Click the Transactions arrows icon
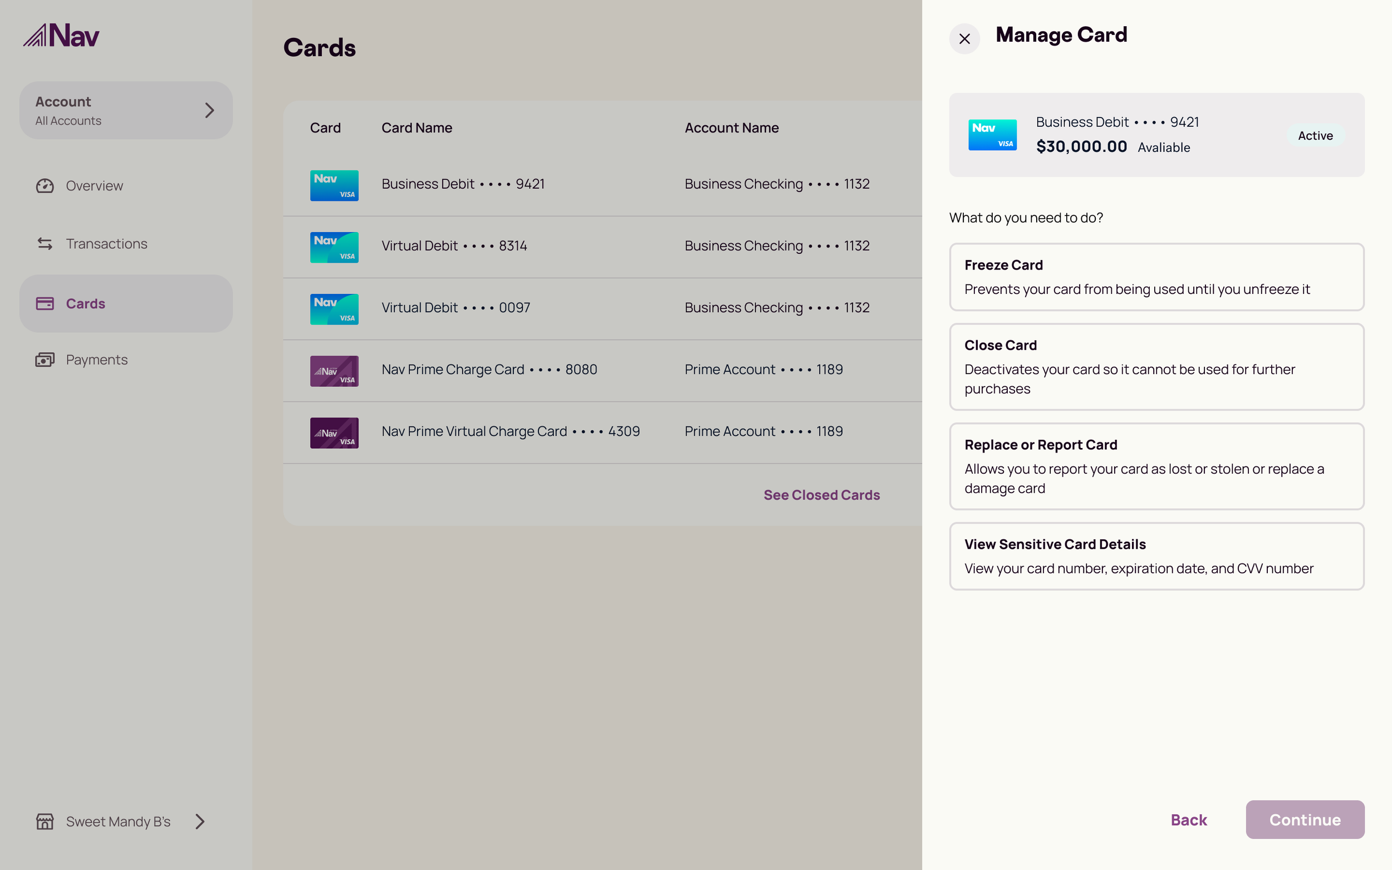Image resolution: width=1392 pixels, height=870 pixels. point(45,243)
